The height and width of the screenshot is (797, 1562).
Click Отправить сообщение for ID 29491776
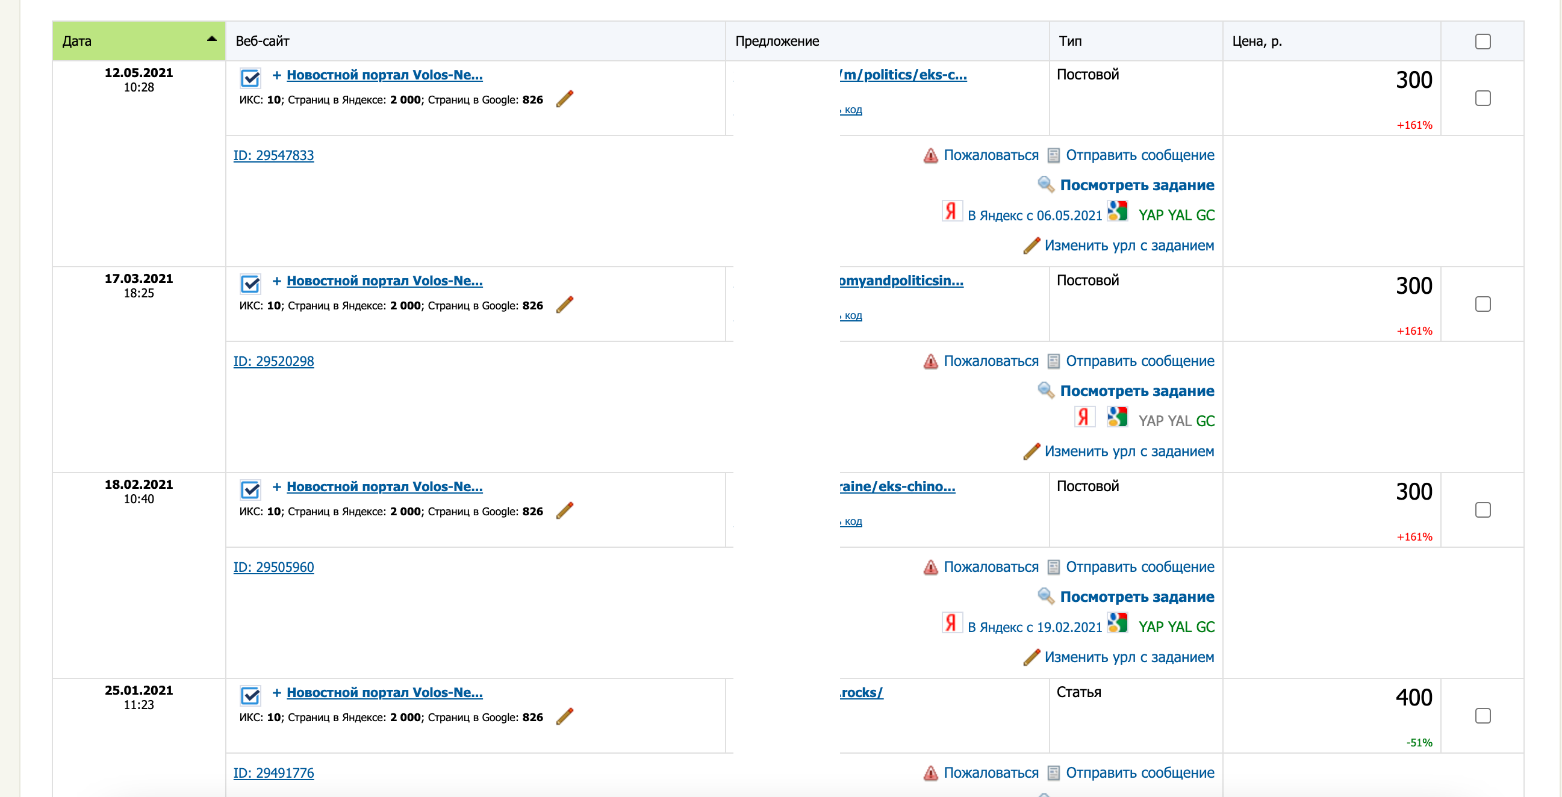pos(1139,773)
